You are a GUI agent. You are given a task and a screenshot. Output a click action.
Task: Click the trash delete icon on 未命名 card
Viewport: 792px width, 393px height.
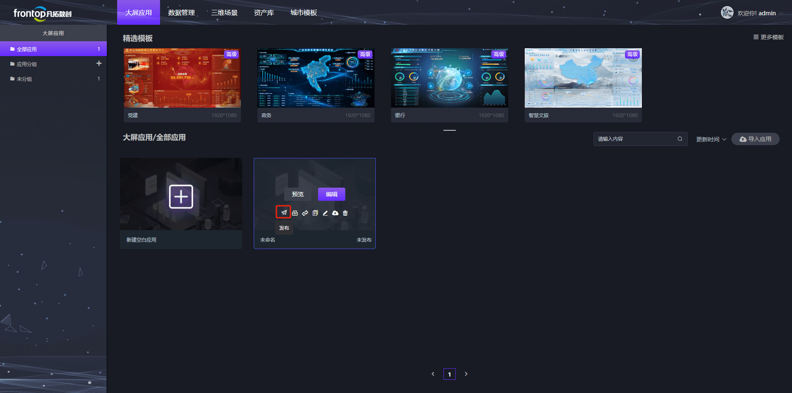pos(345,213)
